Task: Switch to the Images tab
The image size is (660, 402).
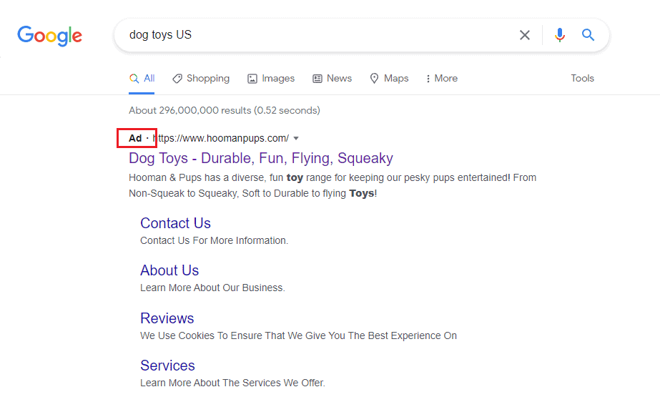Action: pos(271,78)
